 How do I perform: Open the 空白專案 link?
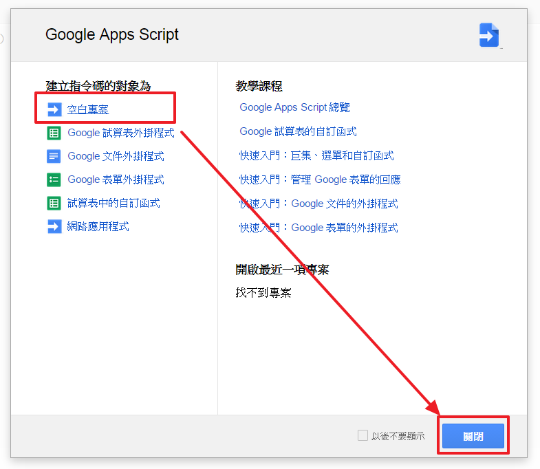click(x=88, y=109)
